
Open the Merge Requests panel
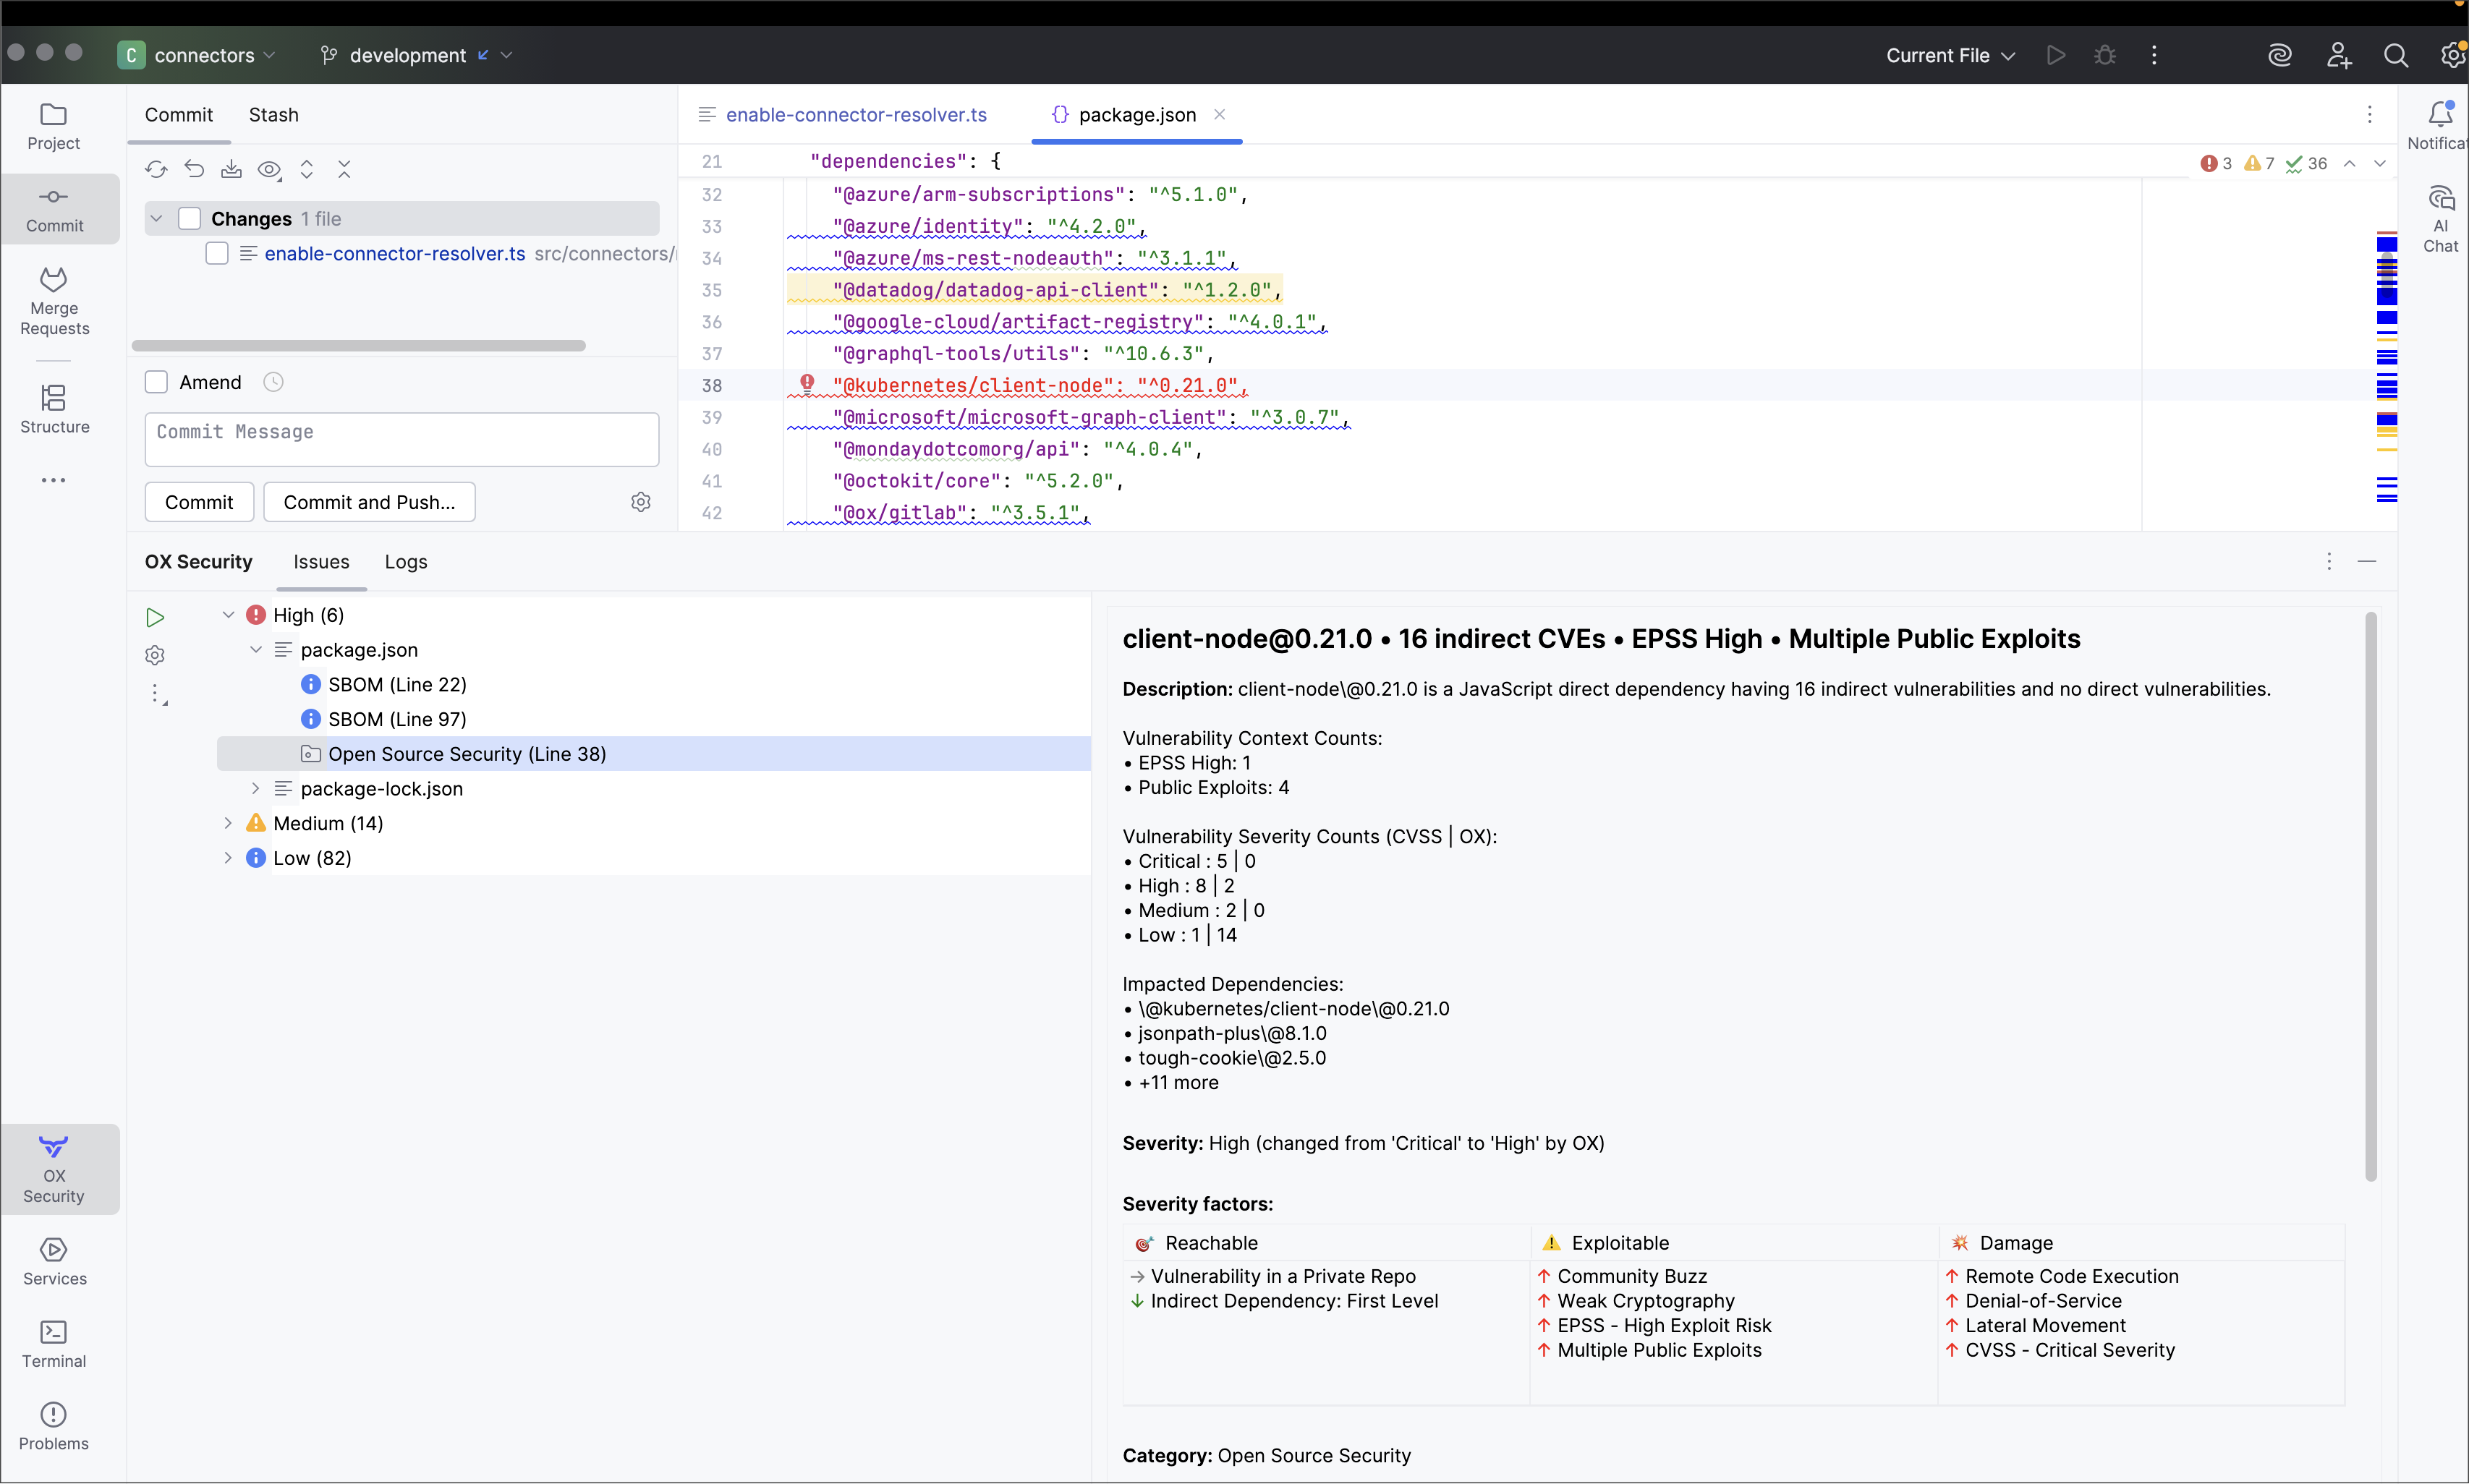[54, 299]
